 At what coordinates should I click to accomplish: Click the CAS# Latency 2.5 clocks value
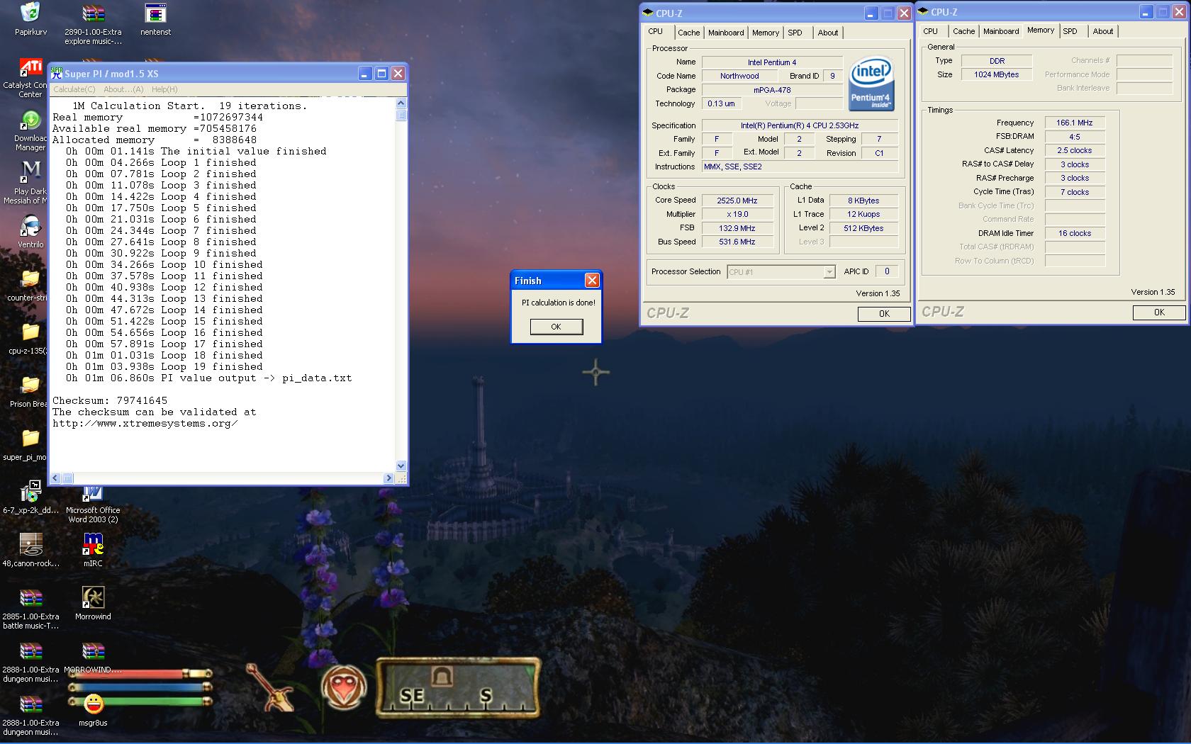1075,150
